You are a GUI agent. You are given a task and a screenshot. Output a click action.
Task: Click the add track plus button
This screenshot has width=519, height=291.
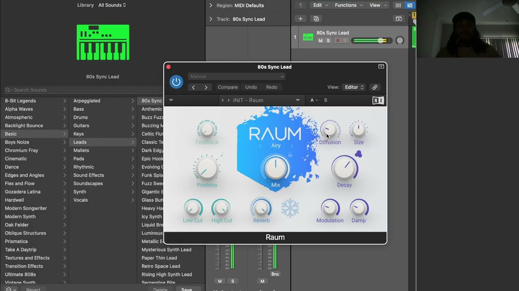pos(300,19)
